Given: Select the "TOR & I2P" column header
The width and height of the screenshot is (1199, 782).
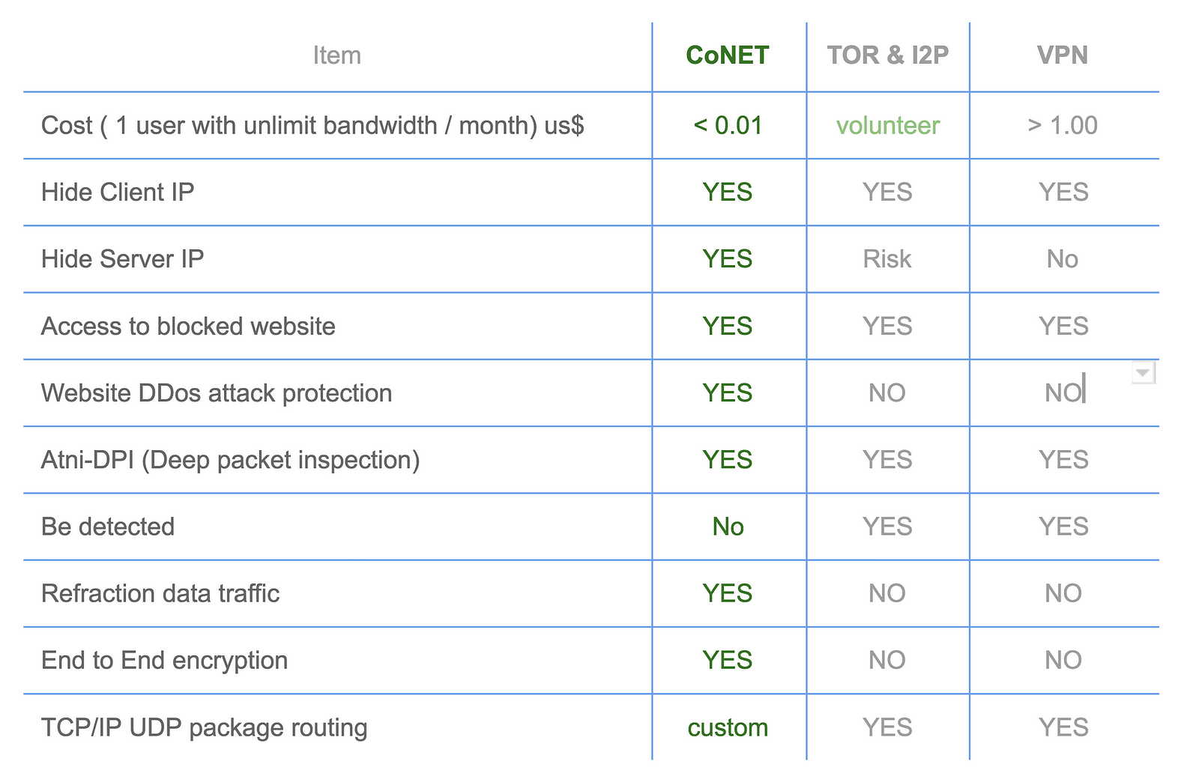Looking at the screenshot, I should (888, 55).
